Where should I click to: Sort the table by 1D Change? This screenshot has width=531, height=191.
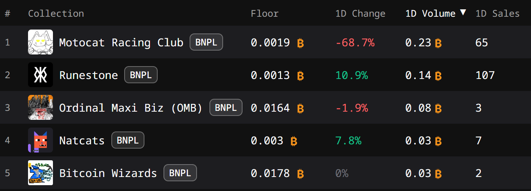point(360,14)
